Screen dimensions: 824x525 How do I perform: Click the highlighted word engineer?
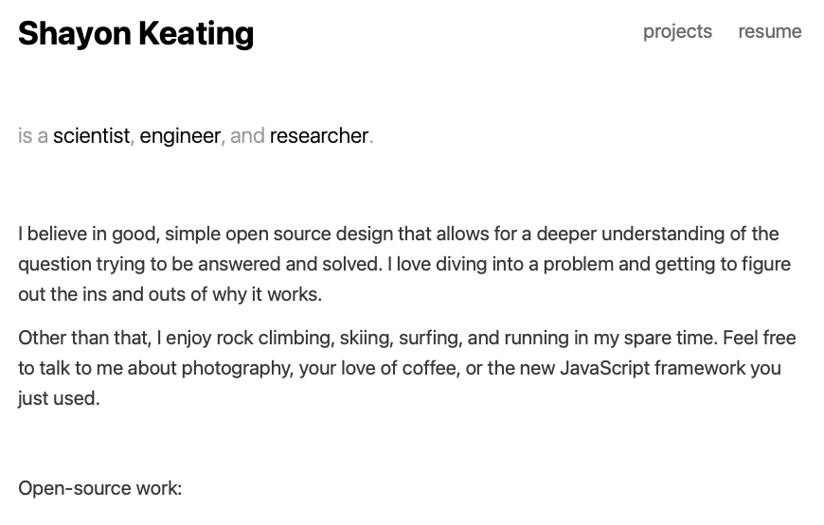(x=180, y=135)
